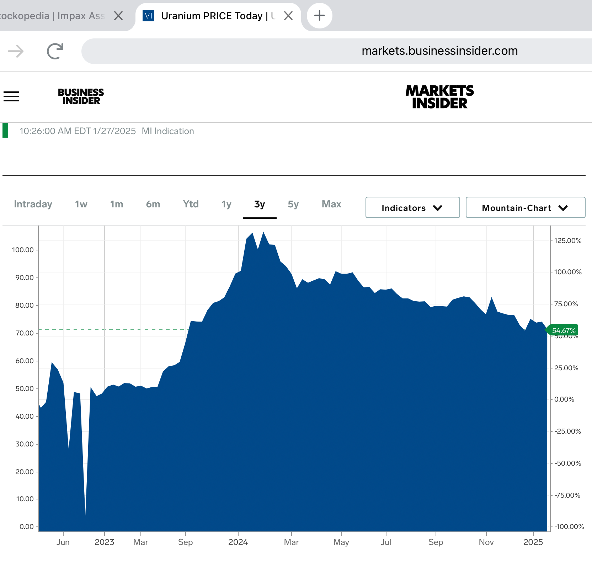Click the 'Nov' x-axis label
The image size is (592, 567).
(486, 542)
